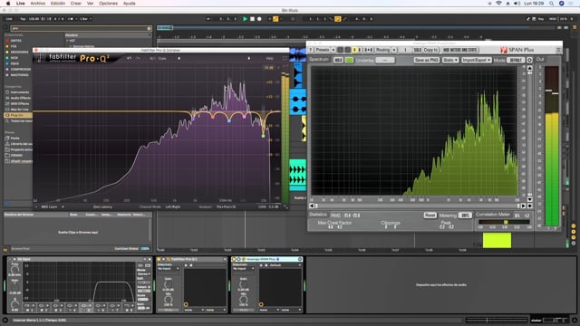Toggle the metronome in the top bar
Viewport: 580px width, 326px height.
[72, 19]
